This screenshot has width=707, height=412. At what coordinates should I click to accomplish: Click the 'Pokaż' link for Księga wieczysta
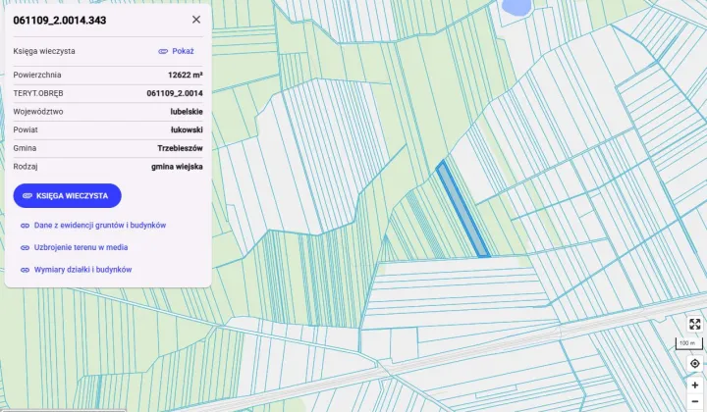(x=177, y=51)
